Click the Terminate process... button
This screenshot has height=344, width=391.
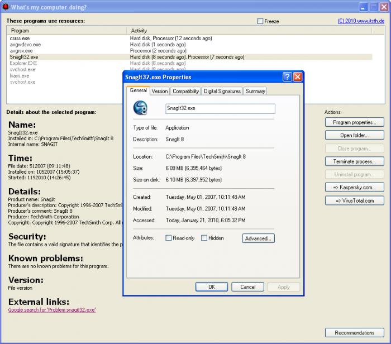[354, 161]
